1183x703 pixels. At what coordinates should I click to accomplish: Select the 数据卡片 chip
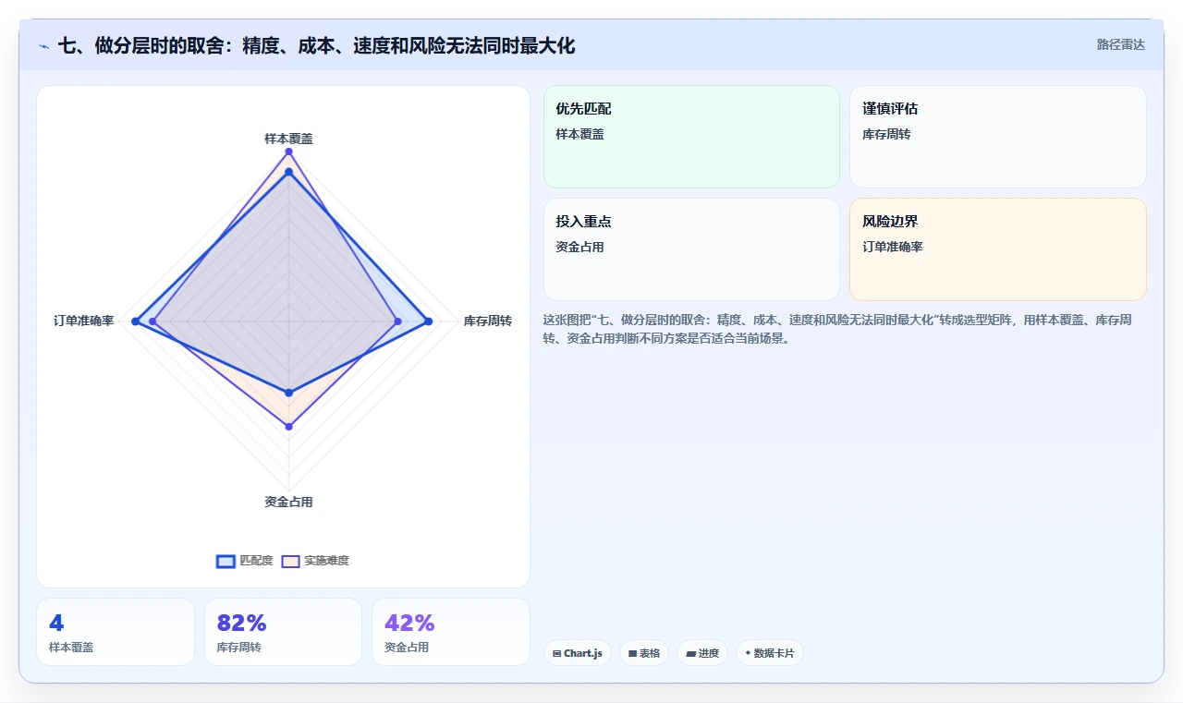[770, 653]
